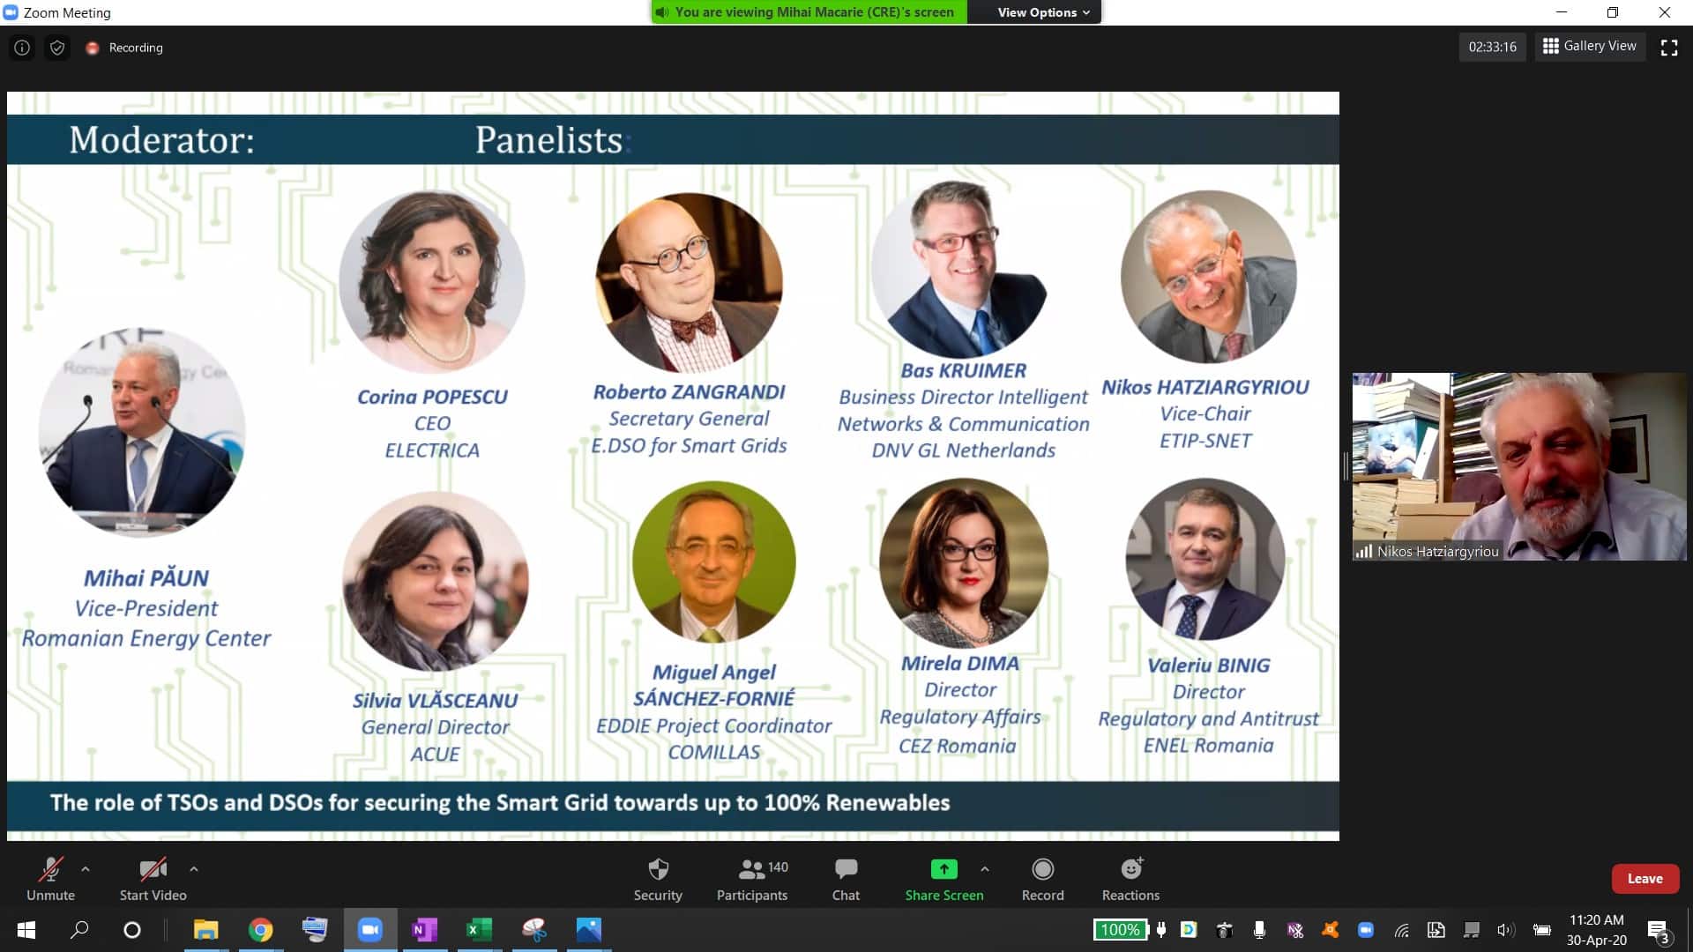This screenshot has width=1693, height=952.
Task: Open Windows taskbar search
Action: click(x=79, y=930)
